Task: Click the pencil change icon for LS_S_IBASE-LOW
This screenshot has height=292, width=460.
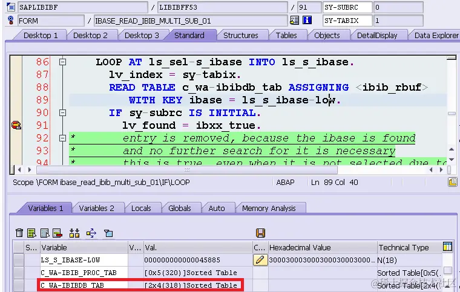Action: coord(260,260)
